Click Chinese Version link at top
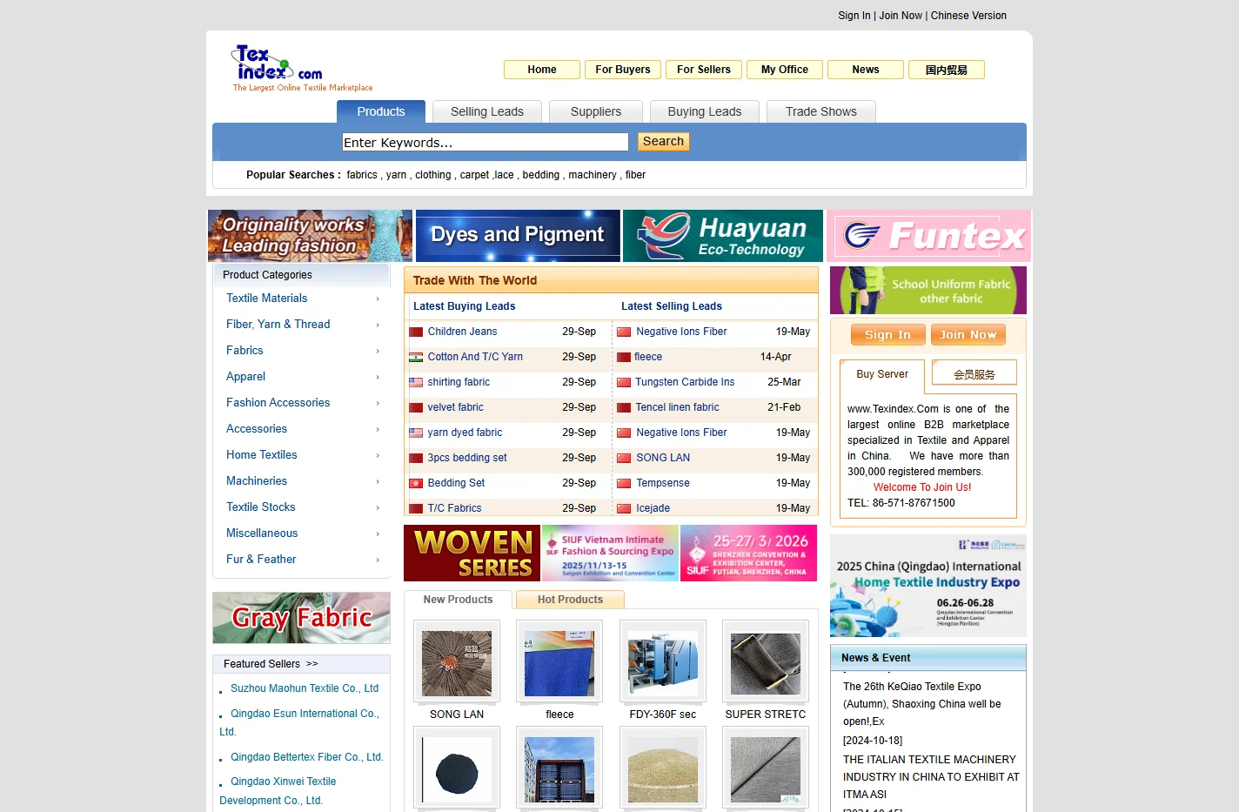1239x812 pixels. (968, 16)
